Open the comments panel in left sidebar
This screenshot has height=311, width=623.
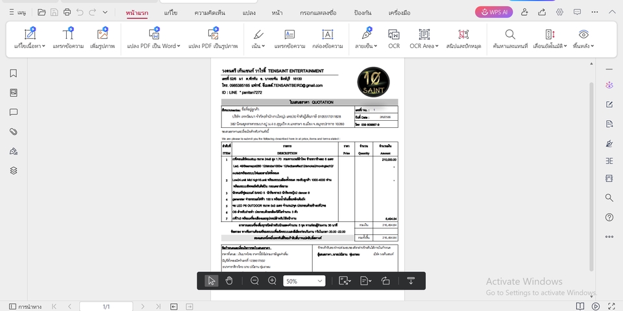point(14,112)
